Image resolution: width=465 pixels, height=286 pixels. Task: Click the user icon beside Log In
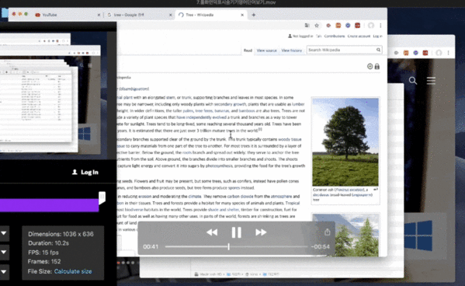pos(75,172)
